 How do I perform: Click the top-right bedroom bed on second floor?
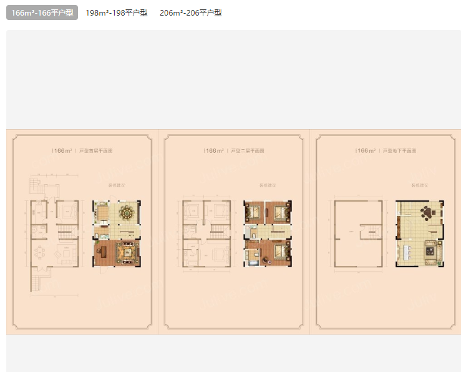point(279,213)
